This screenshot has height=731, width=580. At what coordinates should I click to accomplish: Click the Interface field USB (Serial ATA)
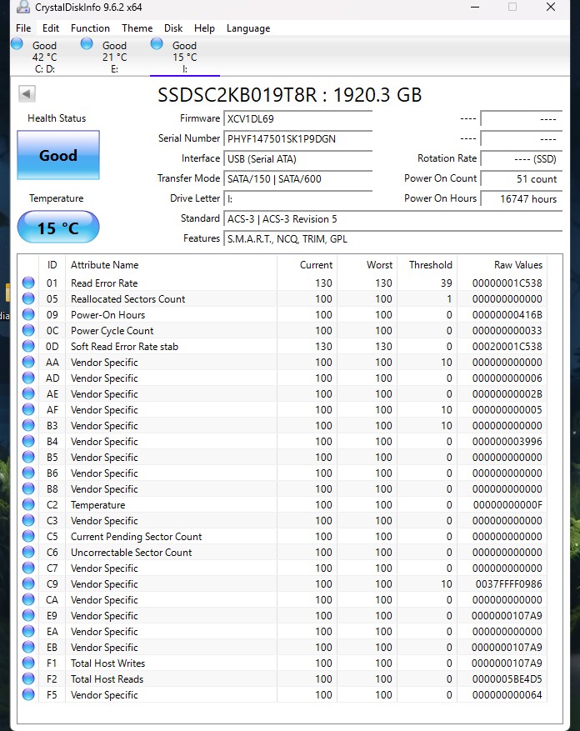coord(298,159)
